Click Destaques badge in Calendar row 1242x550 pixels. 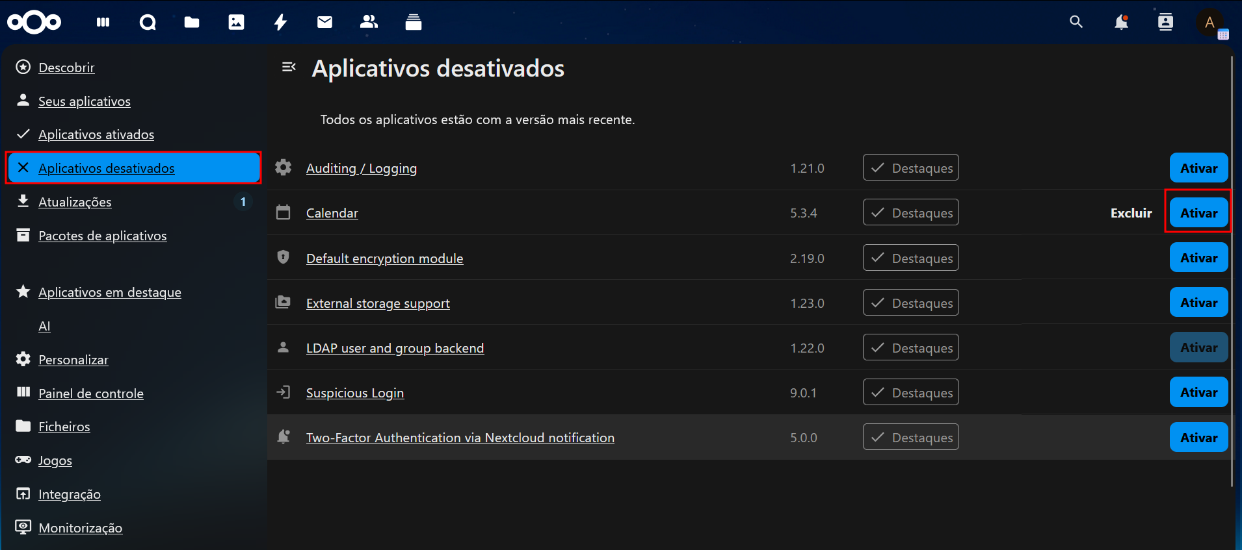click(x=911, y=212)
